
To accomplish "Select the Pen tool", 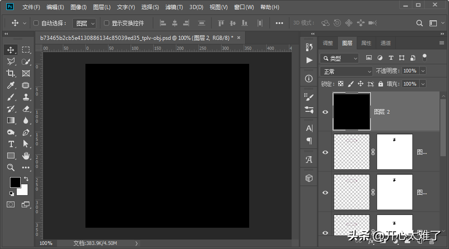I will click(x=26, y=132).
